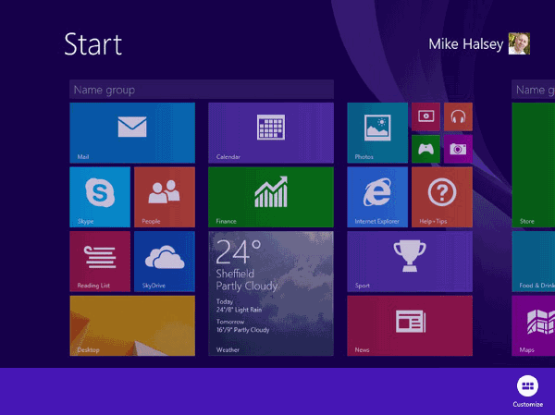Select the small Video tile
555x415 pixels.
coord(425,116)
